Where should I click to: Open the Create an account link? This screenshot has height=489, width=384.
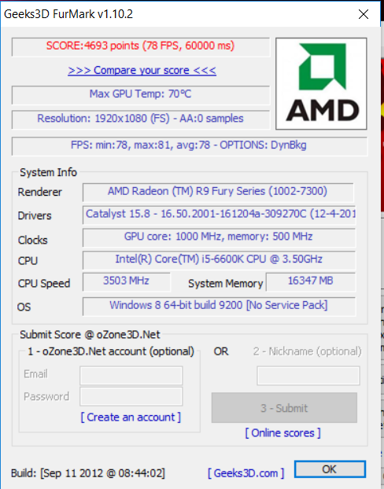tap(131, 417)
